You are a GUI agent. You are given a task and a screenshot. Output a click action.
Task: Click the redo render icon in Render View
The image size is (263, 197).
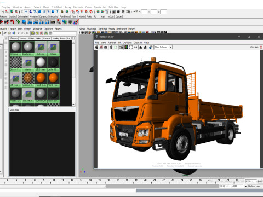(x=96, y=47)
